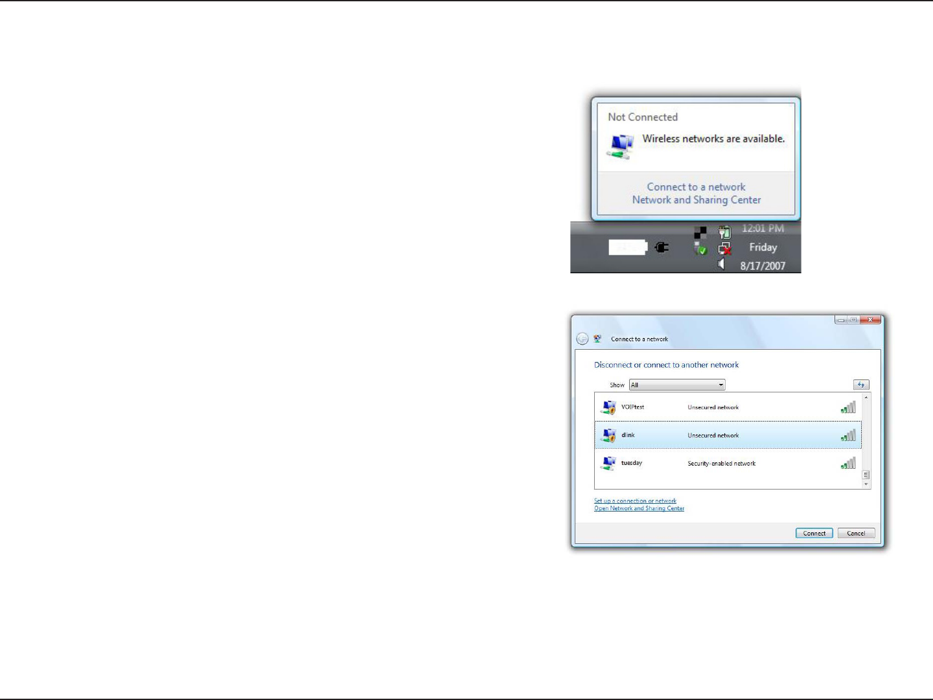Click the green security shield tray icon
The width and height of the screenshot is (933, 700).
pos(701,249)
